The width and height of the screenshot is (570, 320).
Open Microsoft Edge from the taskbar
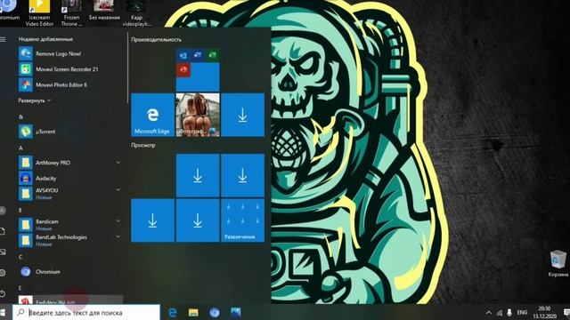click(x=173, y=312)
